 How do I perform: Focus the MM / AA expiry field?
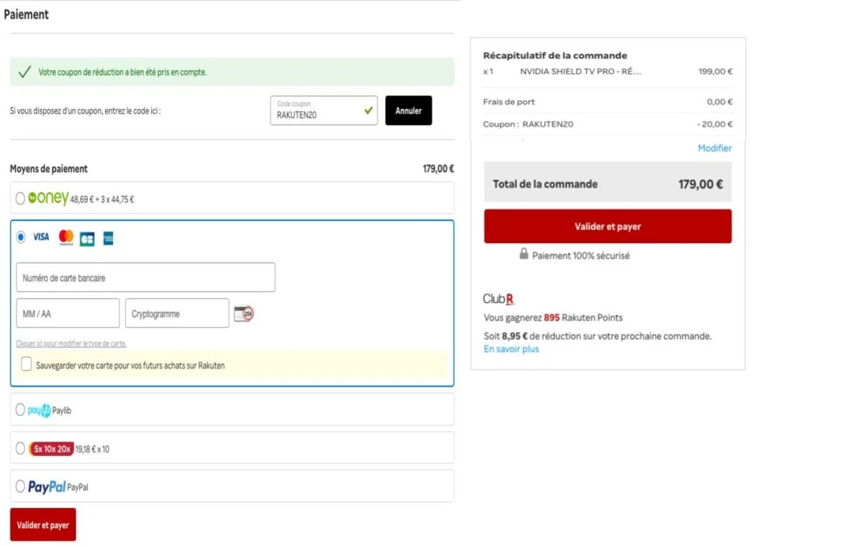[x=67, y=313]
